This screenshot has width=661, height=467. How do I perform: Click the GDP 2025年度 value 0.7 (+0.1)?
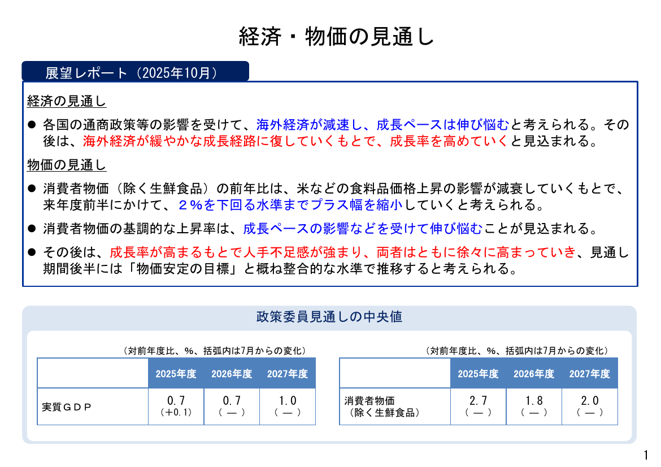tap(176, 407)
